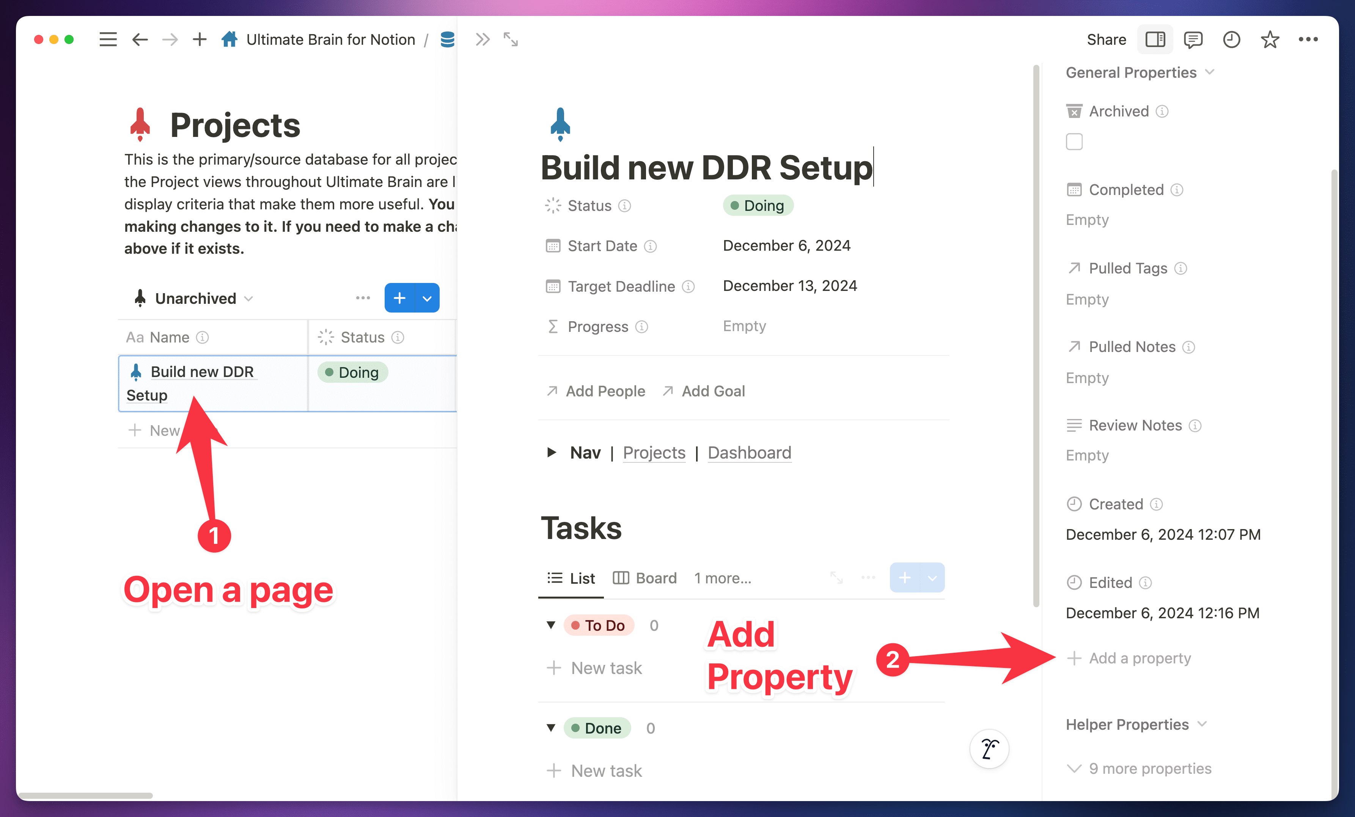The image size is (1355, 817).
Task: Click the Share button
Action: (x=1107, y=39)
